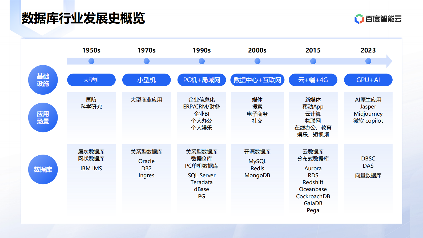Select the 1950s timeline dot
The height and width of the screenshot is (238, 423).
[91, 61]
